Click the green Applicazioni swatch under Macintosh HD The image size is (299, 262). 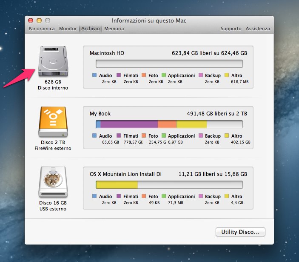164,75
